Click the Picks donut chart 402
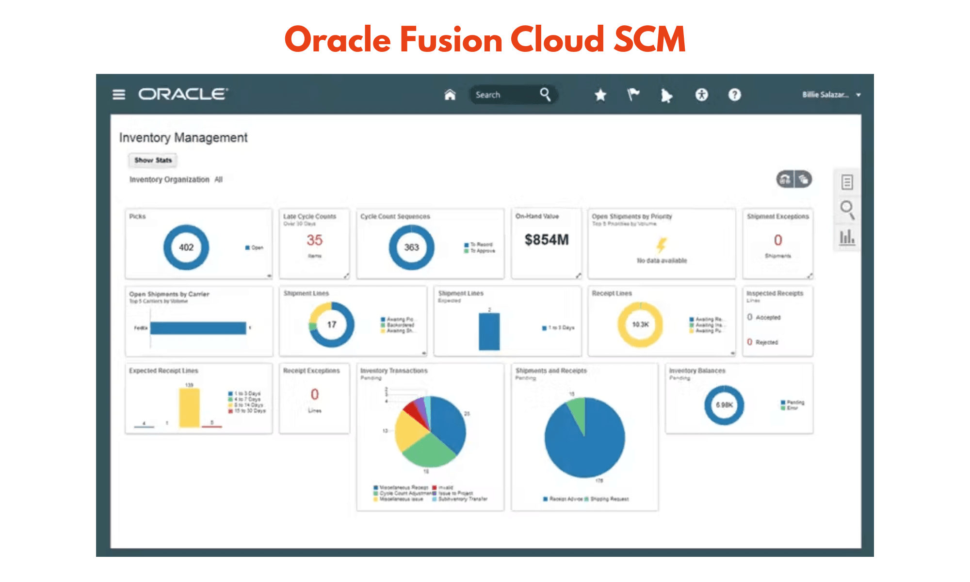This screenshot has height=582, width=970. tap(186, 247)
